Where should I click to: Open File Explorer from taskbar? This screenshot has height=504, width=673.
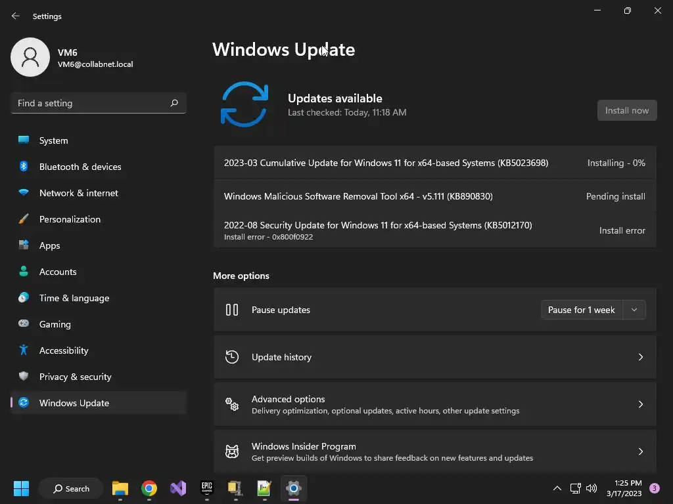click(120, 488)
